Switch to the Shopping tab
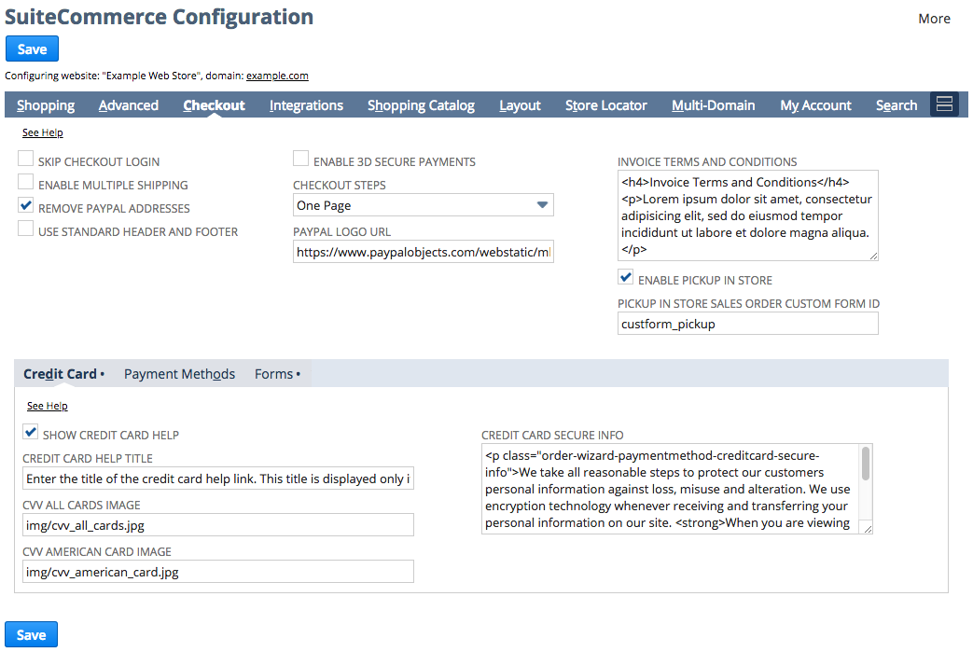Image resolution: width=973 pixels, height=652 pixels. point(46,105)
